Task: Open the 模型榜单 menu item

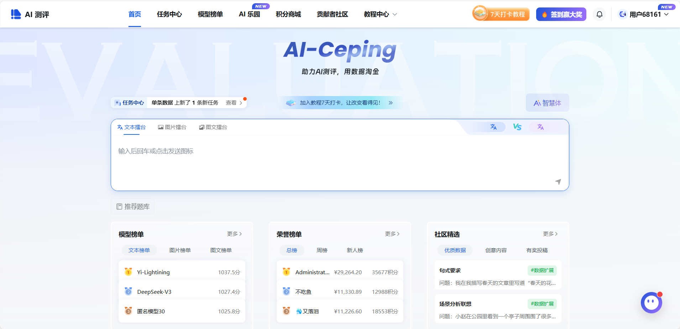Action: [210, 14]
